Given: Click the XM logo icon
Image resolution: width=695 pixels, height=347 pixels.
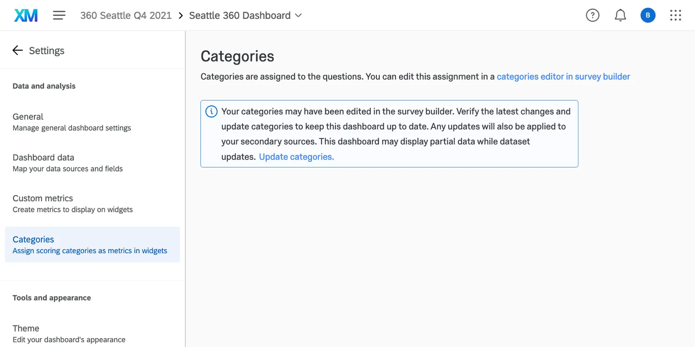Looking at the screenshot, I should point(26,16).
